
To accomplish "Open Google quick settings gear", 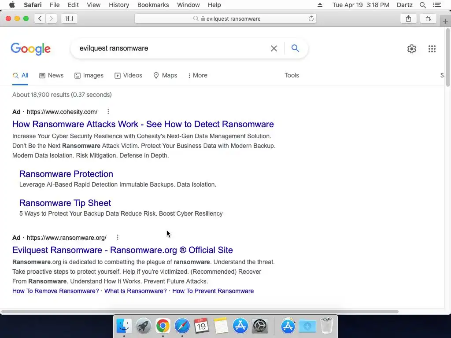I will [412, 49].
